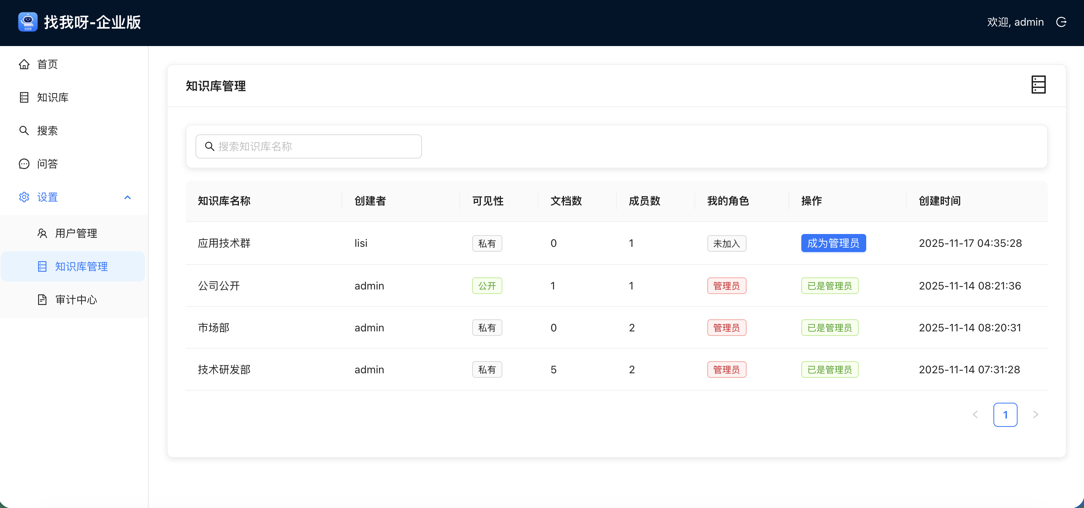
Task: Select the knowledge base book icon in sidebar
Action: point(24,97)
